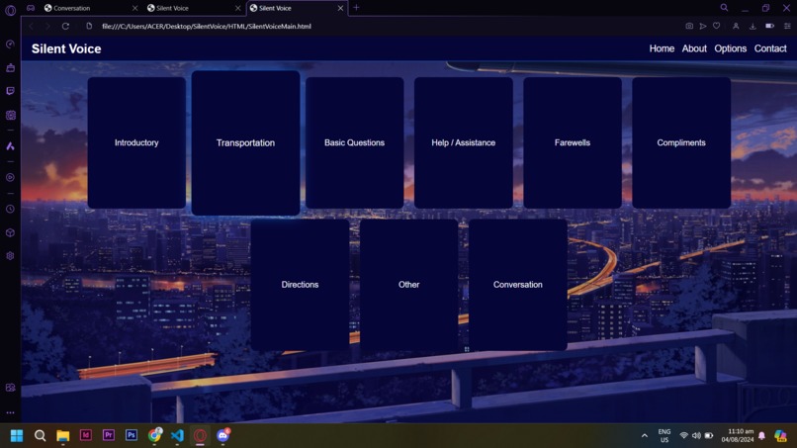The height and width of the screenshot is (448, 797).
Task: Open History clock icon in sidebar
Action: [10, 209]
